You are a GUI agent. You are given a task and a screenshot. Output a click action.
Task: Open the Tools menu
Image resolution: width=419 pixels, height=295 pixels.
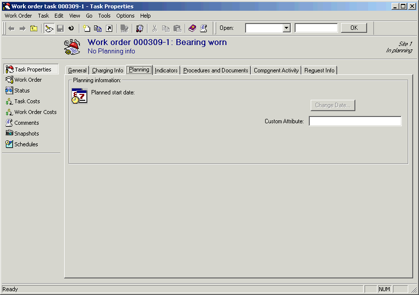click(x=104, y=16)
